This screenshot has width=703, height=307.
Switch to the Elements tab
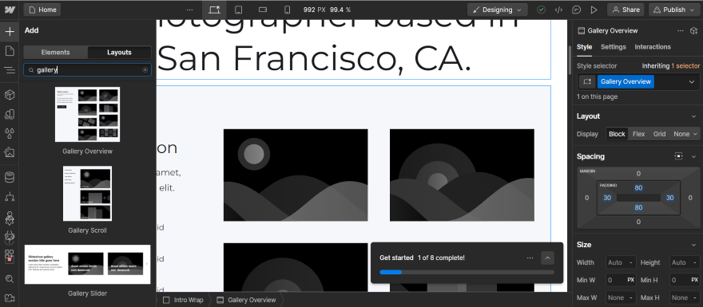(56, 53)
